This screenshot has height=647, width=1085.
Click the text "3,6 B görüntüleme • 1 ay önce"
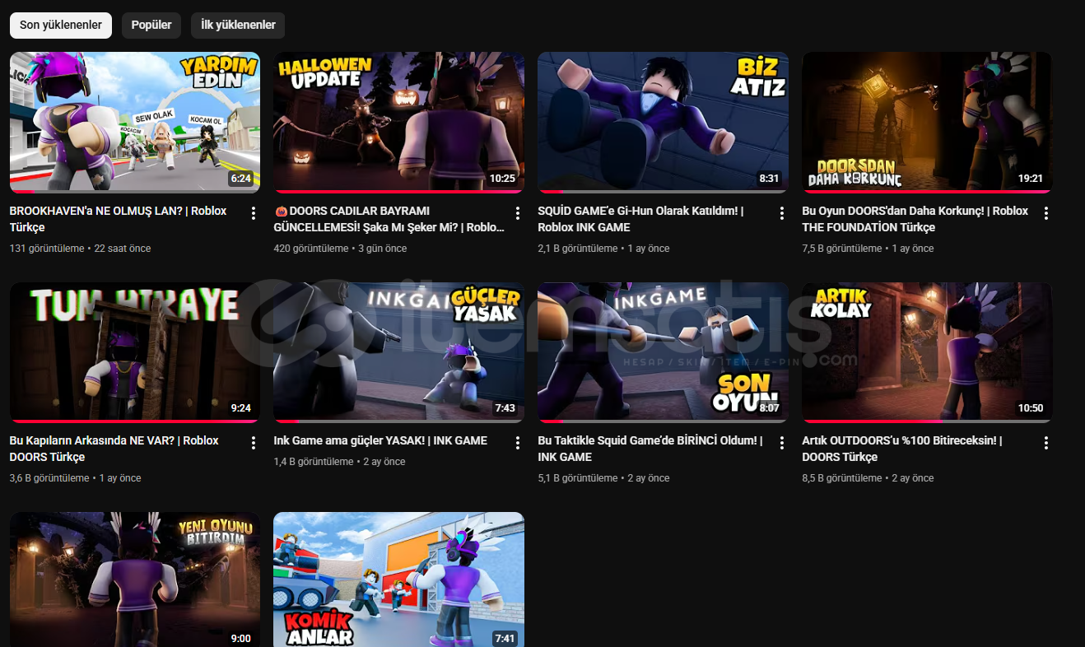point(76,478)
